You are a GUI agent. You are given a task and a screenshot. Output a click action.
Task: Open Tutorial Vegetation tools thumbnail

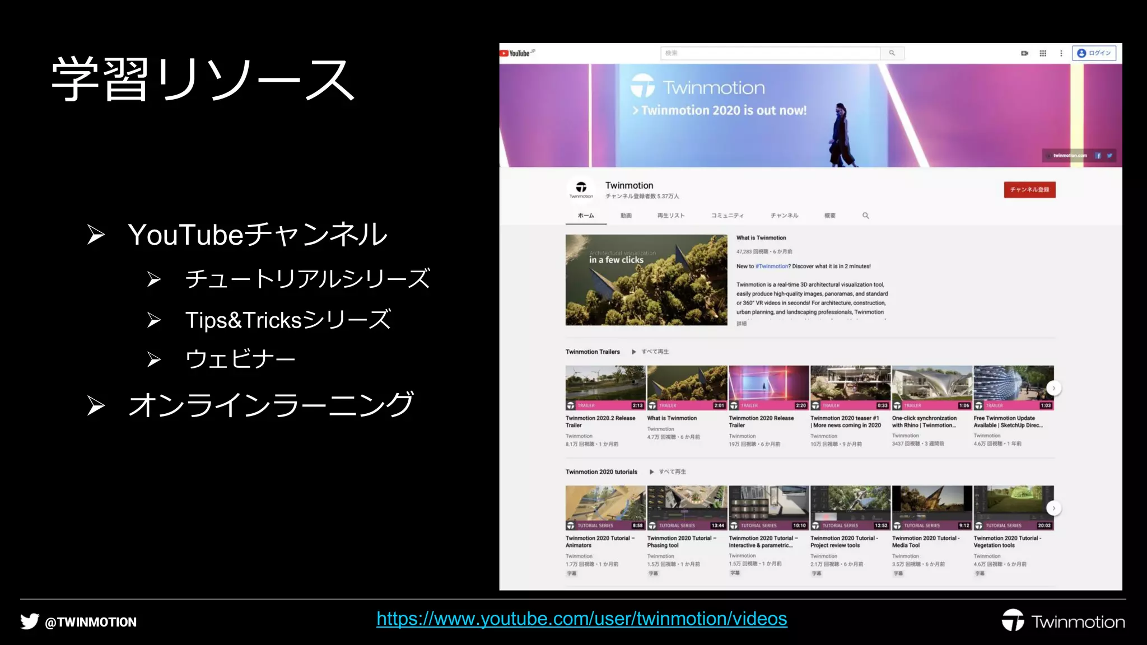pos(1014,508)
